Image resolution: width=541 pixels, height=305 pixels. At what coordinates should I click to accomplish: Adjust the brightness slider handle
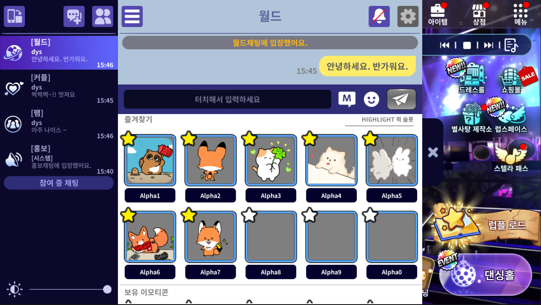click(x=107, y=289)
